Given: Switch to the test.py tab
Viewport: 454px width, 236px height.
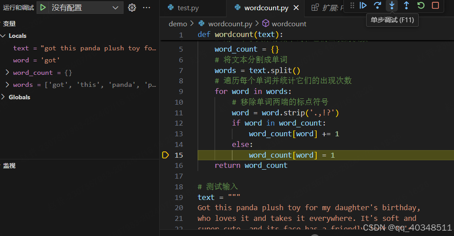Looking at the screenshot, I should pyautogui.click(x=188, y=8).
